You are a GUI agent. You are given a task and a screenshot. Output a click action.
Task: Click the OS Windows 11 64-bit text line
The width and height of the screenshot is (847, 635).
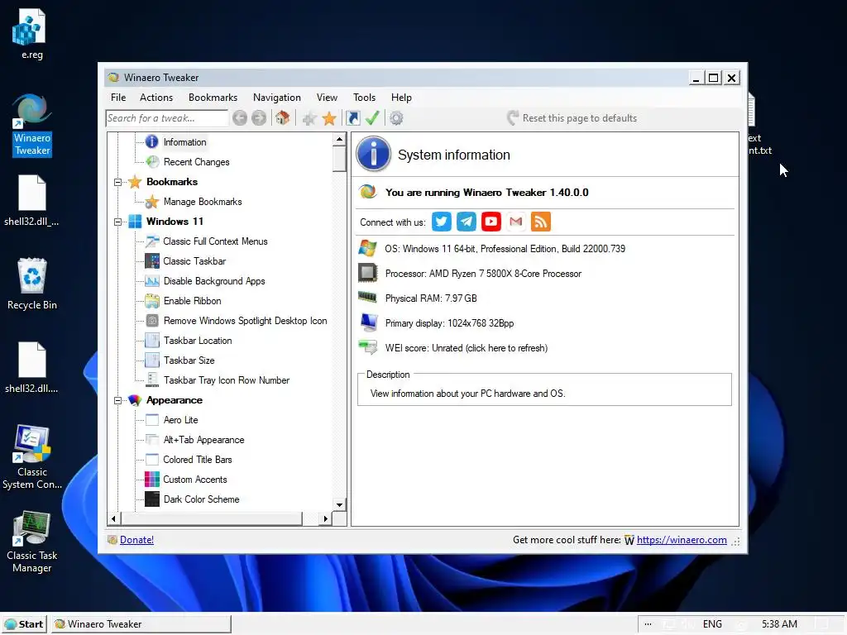click(x=505, y=249)
